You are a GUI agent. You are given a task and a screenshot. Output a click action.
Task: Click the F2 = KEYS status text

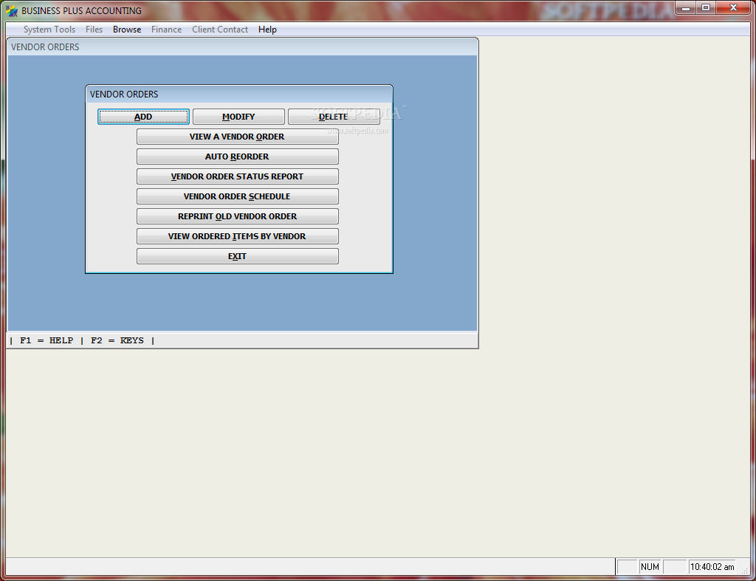point(117,340)
